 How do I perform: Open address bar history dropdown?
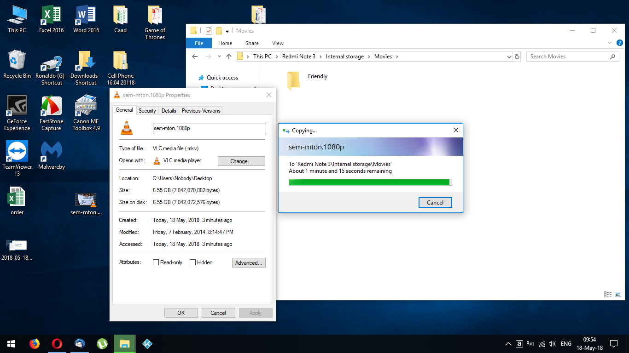tap(509, 57)
